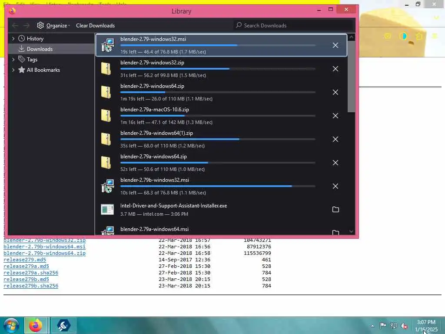Open Windows Start menu orb
The width and height of the screenshot is (445, 334).
(11, 325)
